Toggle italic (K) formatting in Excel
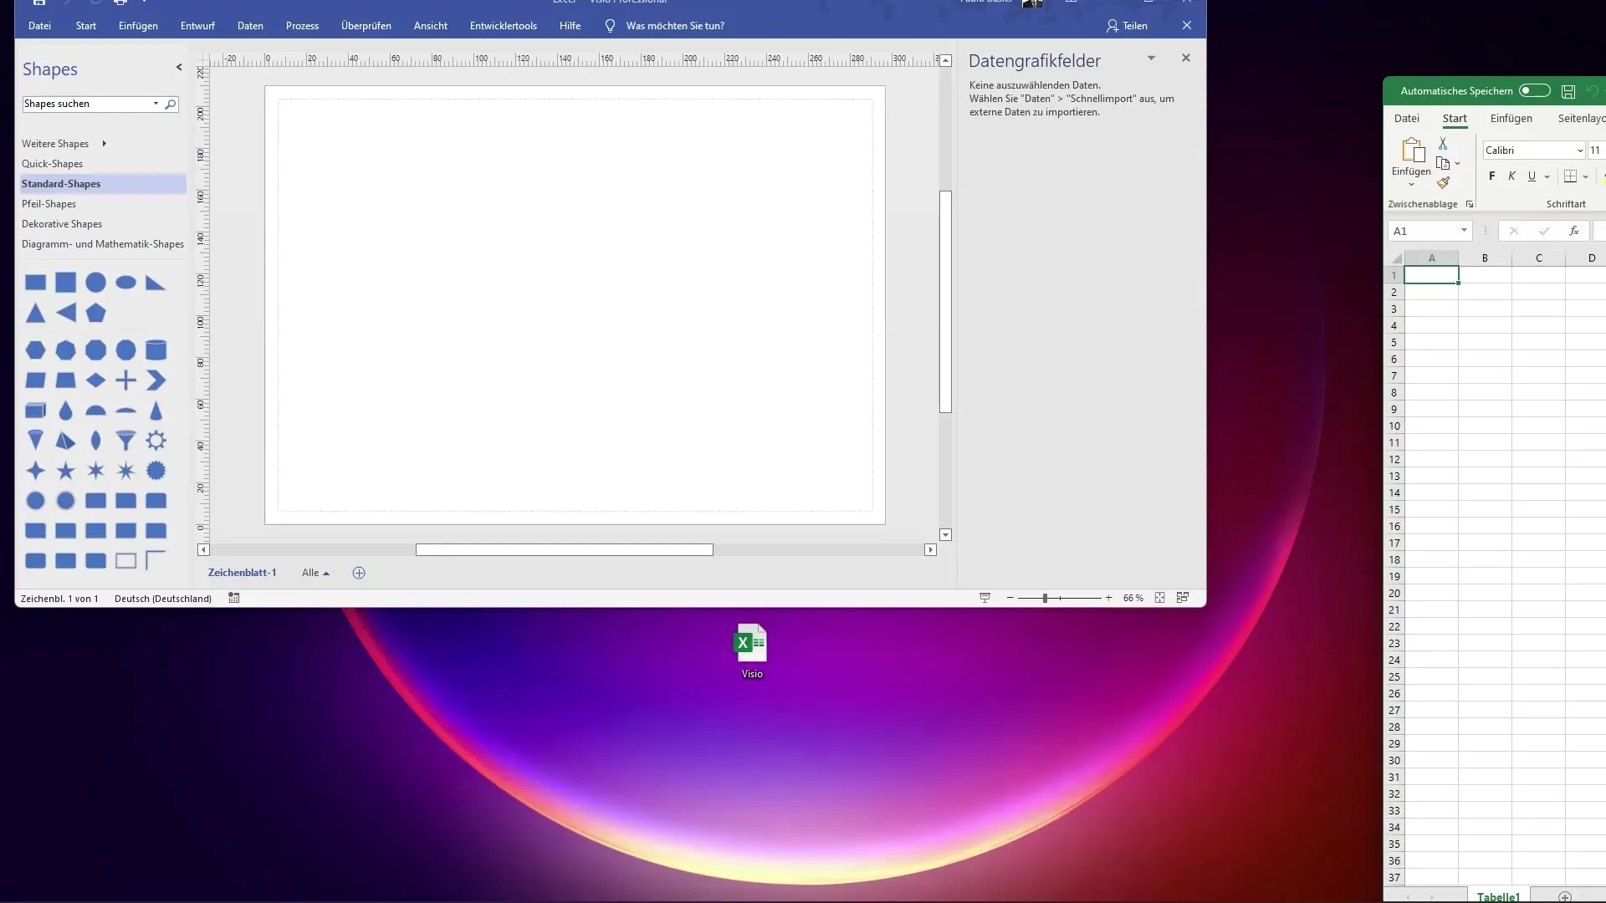 pos(1511,176)
